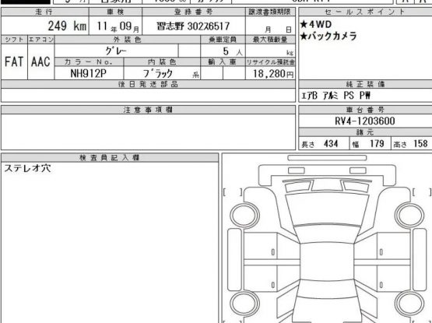Click the "カラーNo." header
The image size is (432, 323).
tap(89, 62)
